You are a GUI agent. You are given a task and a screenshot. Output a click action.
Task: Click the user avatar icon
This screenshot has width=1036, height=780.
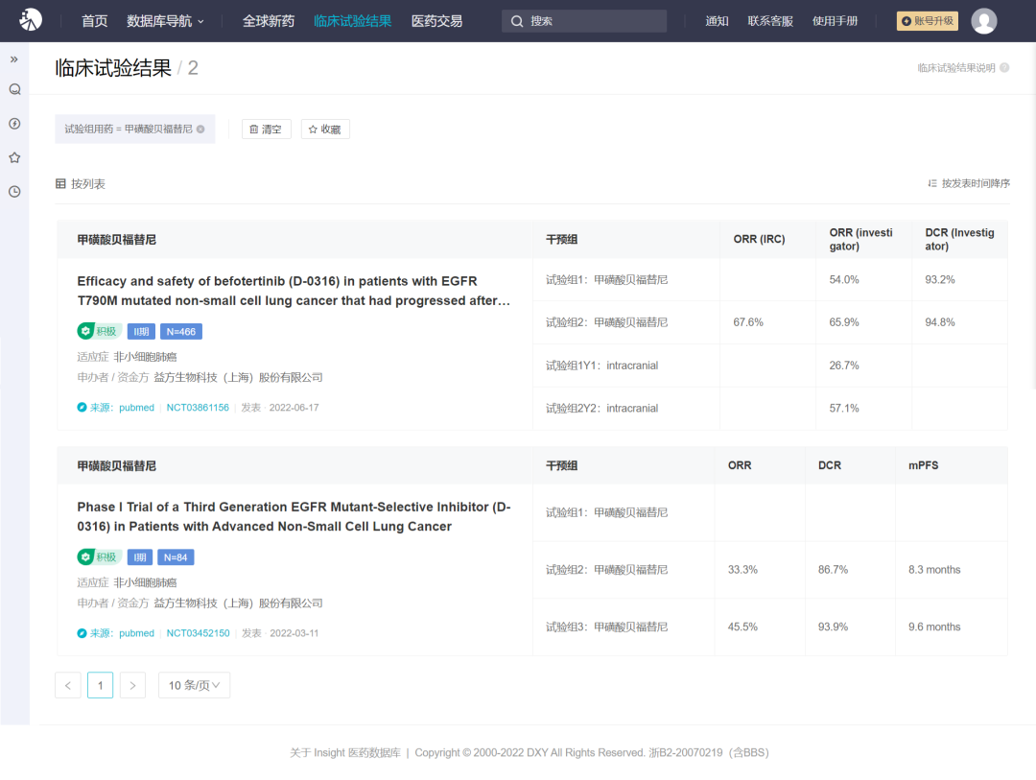983,21
